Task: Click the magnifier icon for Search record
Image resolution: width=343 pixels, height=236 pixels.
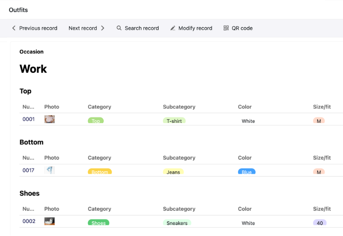Action: 119,28
